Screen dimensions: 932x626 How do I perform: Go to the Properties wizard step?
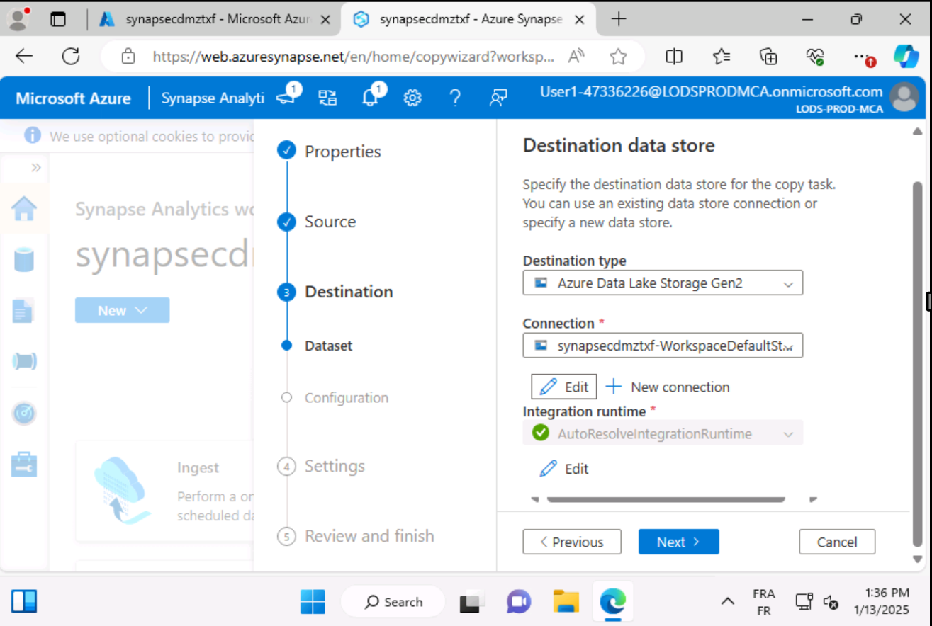point(342,152)
